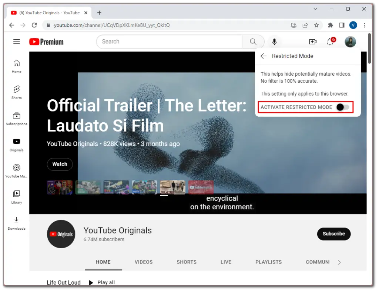Reload the page
The width and height of the screenshot is (379, 292).
[34, 25]
